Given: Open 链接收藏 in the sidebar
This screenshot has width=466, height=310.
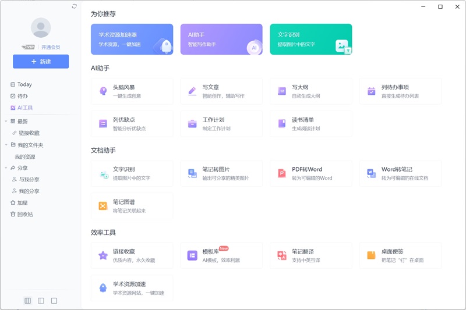Looking at the screenshot, I should pos(26,133).
